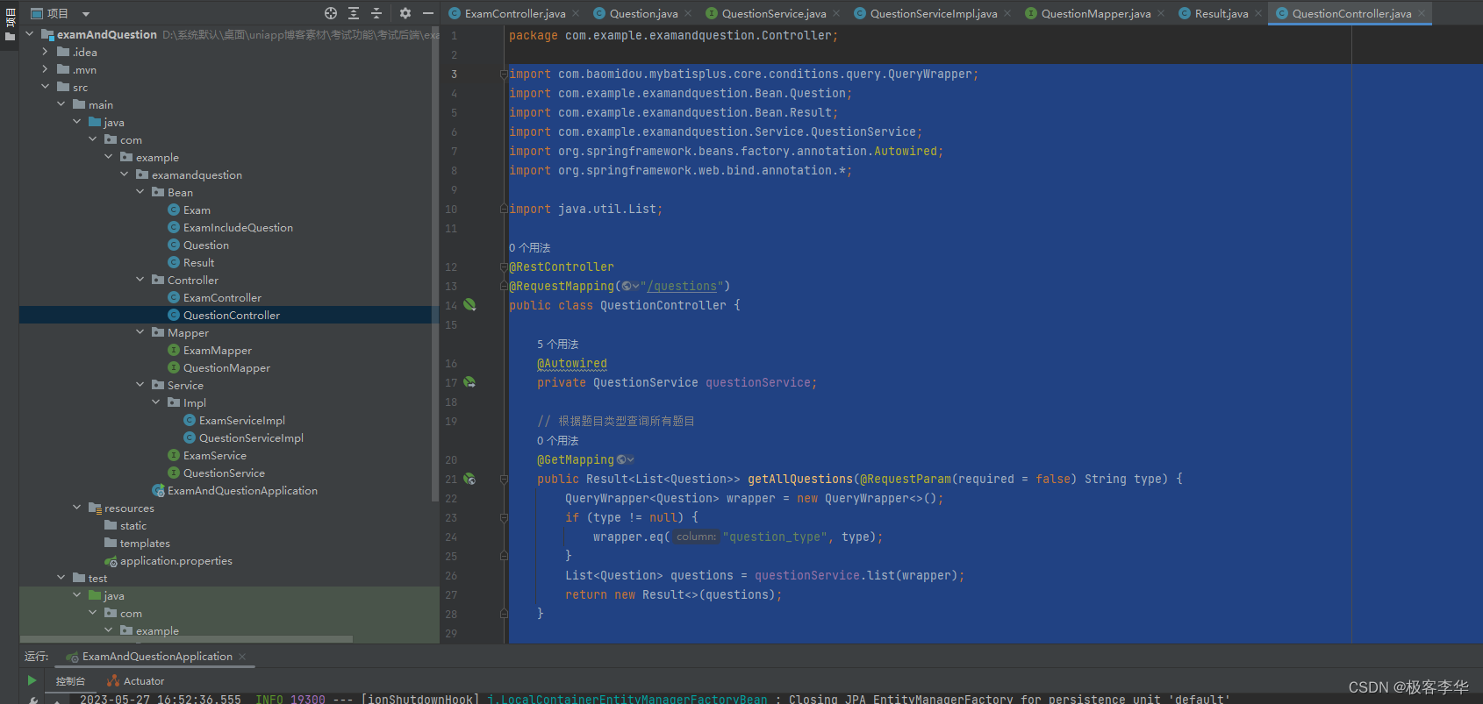The height and width of the screenshot is (704, 1483).
Task: Click the '0 个用法' hint above RestController
Action: point(530,248)
